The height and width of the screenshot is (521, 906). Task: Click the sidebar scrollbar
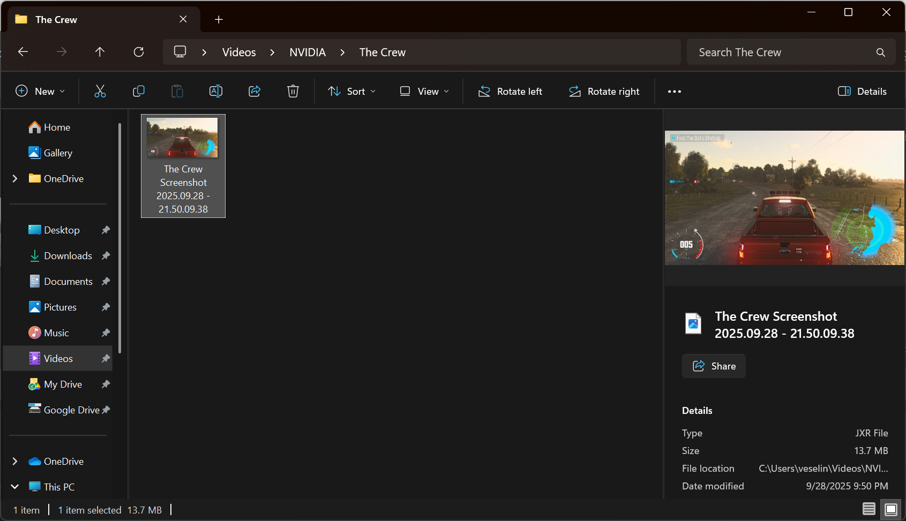[119, 238]
